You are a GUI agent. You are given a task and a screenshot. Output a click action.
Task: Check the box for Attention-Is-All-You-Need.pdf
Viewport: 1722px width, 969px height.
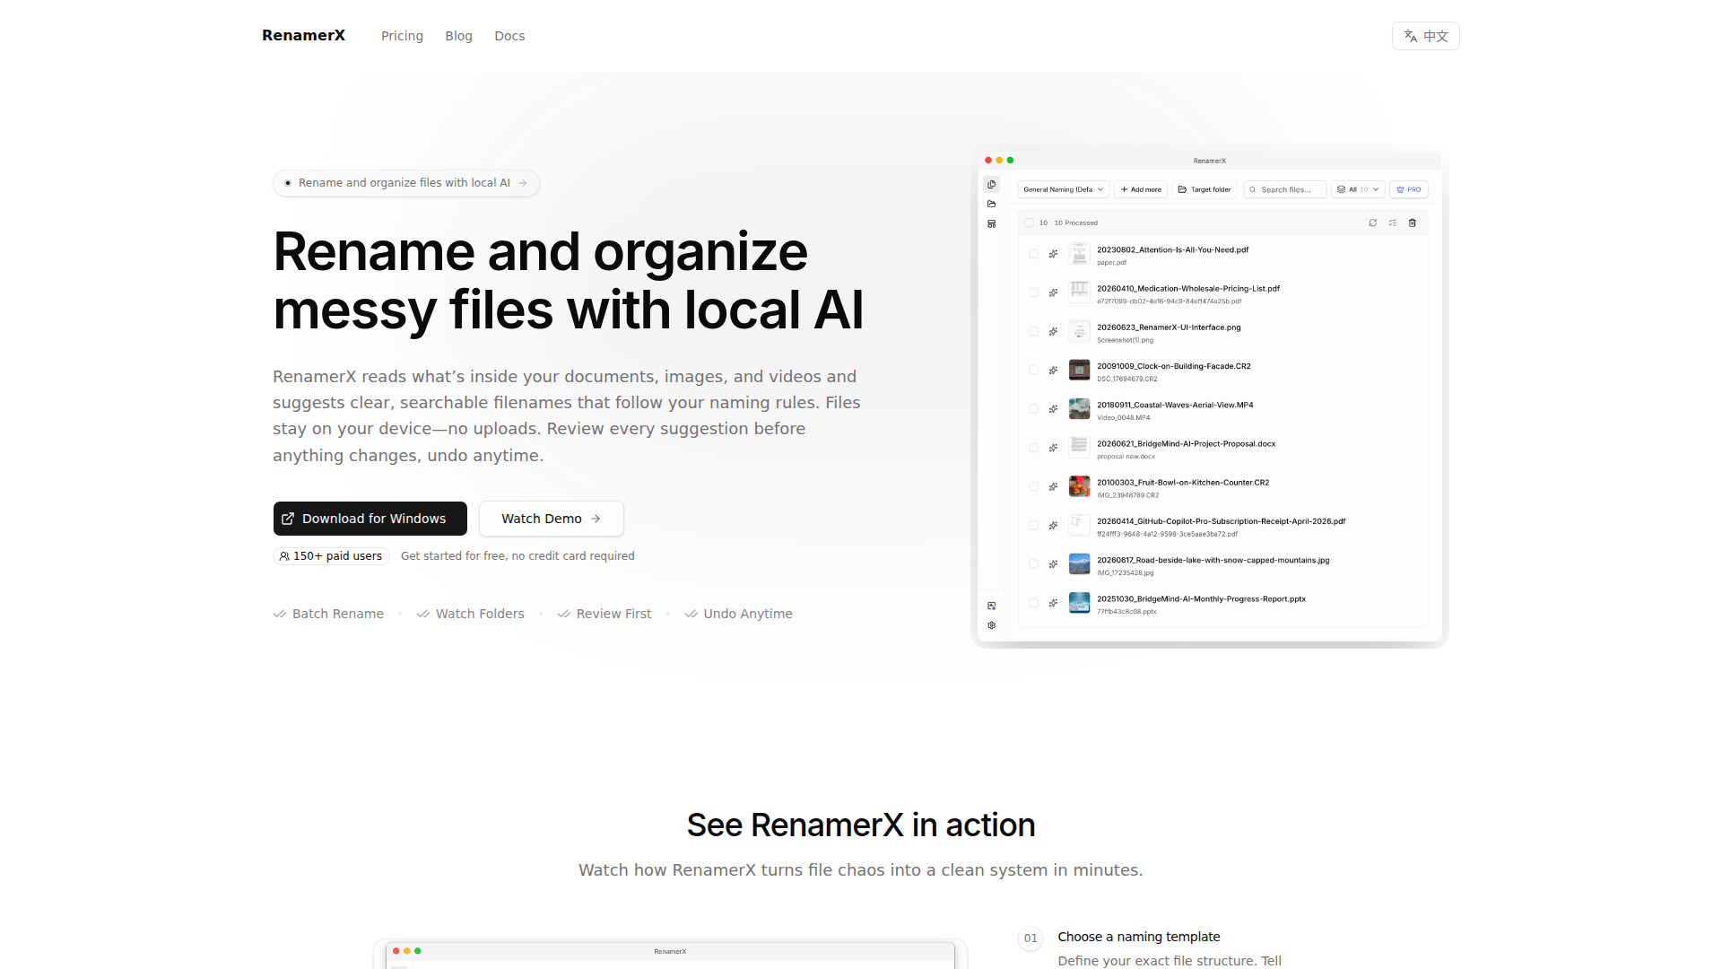coord(1033,254)
